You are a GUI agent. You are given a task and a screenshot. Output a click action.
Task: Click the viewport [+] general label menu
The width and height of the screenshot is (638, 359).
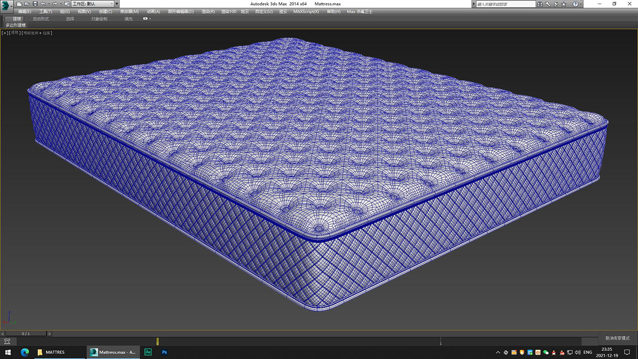[5, 33]
